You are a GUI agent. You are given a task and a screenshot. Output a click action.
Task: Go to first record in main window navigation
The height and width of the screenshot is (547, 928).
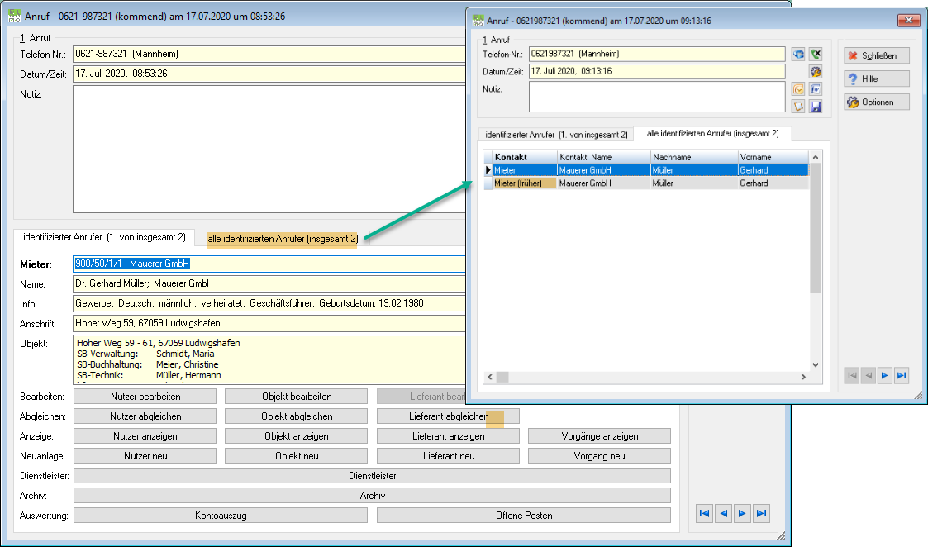click(x=704, y=513)
